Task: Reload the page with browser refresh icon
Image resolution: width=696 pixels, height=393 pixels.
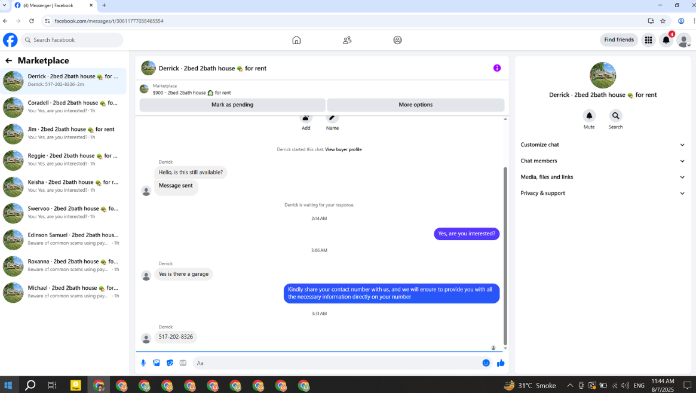Action: 32,21
